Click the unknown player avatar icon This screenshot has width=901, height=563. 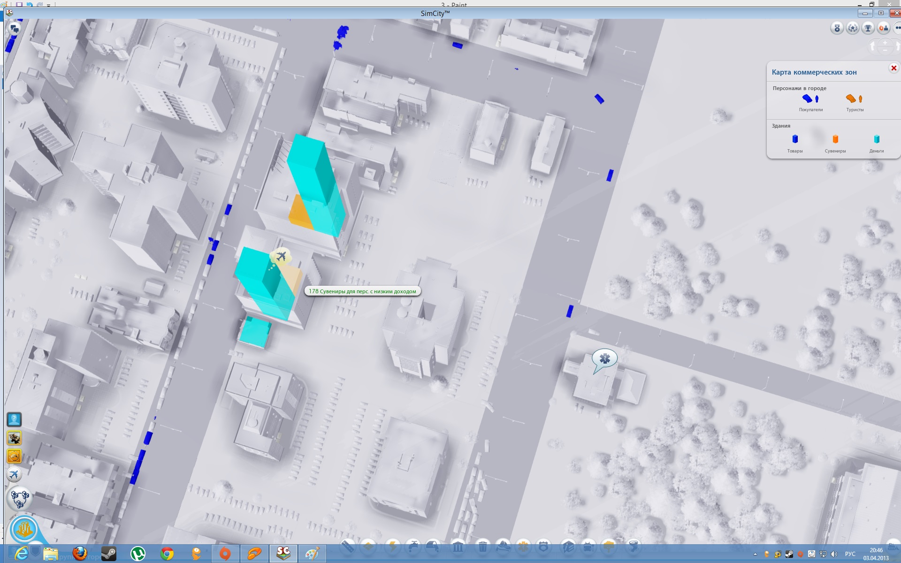[x=14, y=419]
